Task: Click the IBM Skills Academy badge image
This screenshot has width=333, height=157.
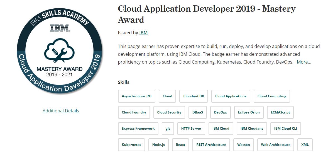Action: 60,51
